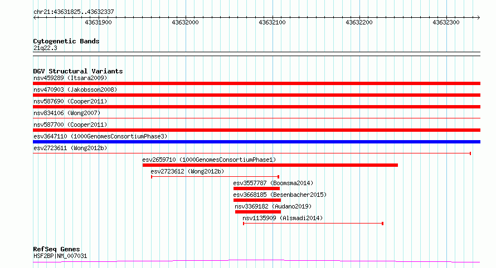Click the red bar under nsv587690

coord(256,107)
